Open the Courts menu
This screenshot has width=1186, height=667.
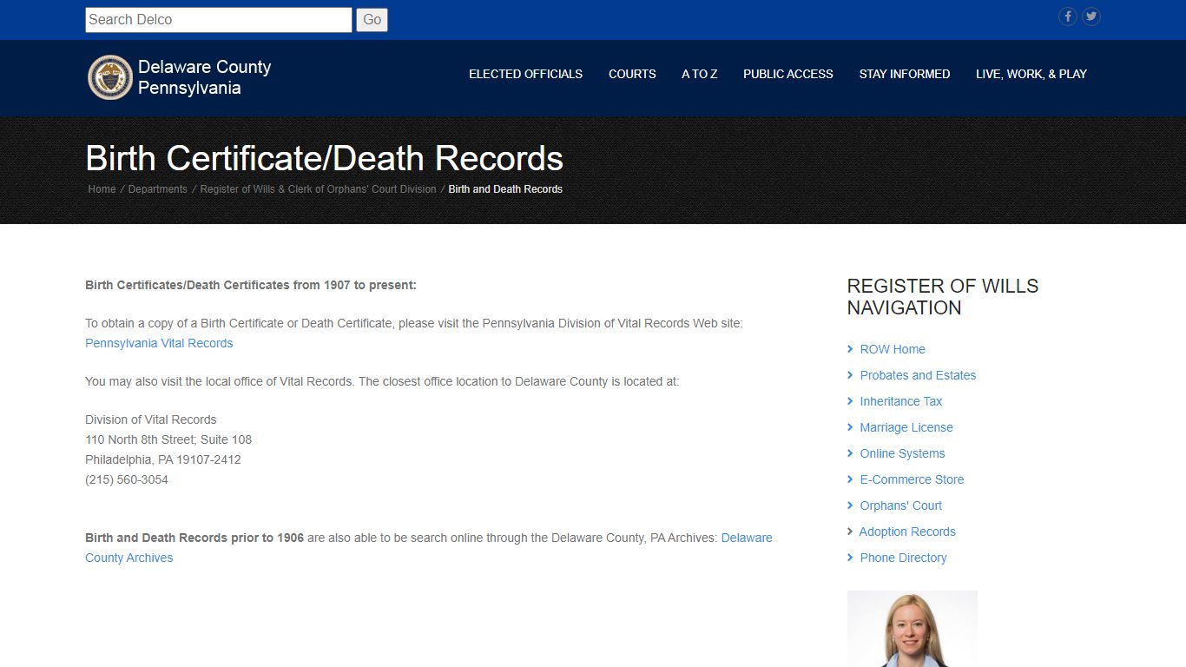pos(632,74)
